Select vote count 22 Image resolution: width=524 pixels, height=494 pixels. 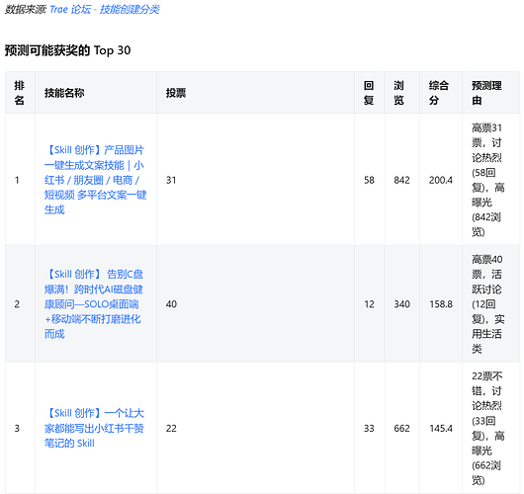171,428
